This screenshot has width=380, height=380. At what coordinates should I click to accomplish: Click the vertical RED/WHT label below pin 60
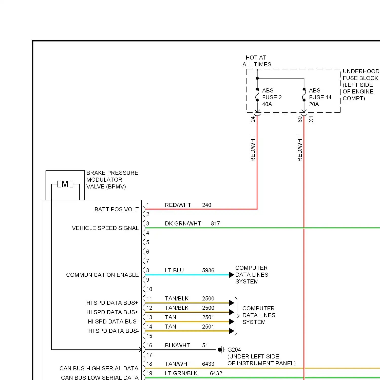[300, 148]
